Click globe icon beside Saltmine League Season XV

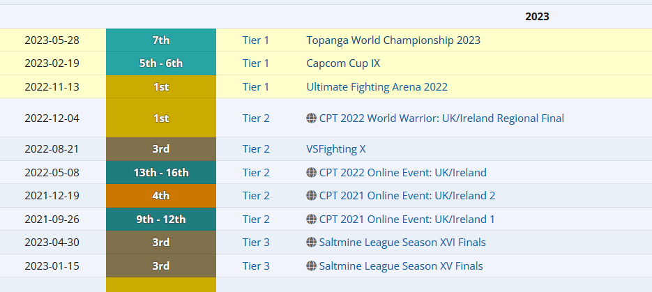click(312, 266)
